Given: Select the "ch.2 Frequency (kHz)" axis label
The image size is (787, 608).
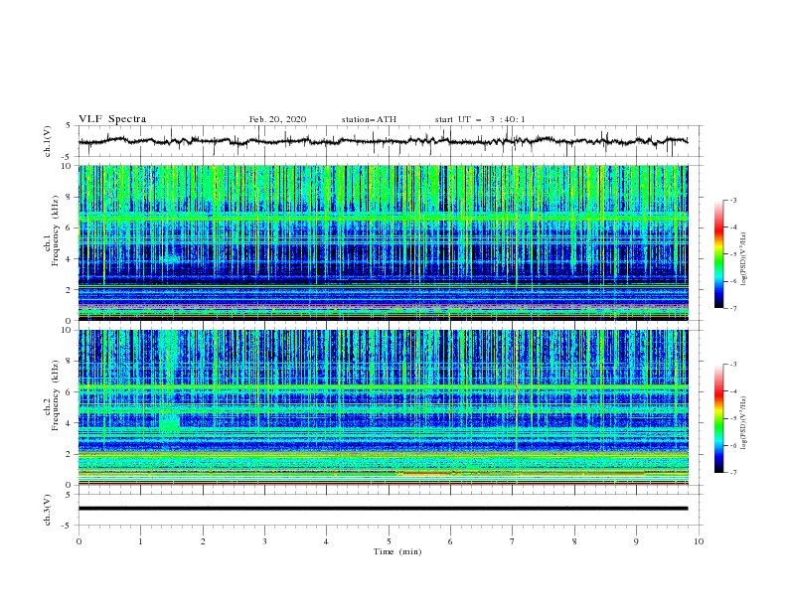Looking at the screenshot, I should tap(51, 395).
